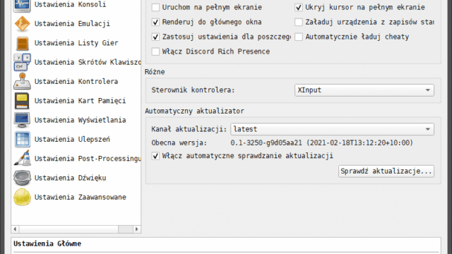Disable Włącz automatyczne sprawdzanie aktualizacji
The width and height of the screenshot is (452, 254).
[x=155, y=156]
